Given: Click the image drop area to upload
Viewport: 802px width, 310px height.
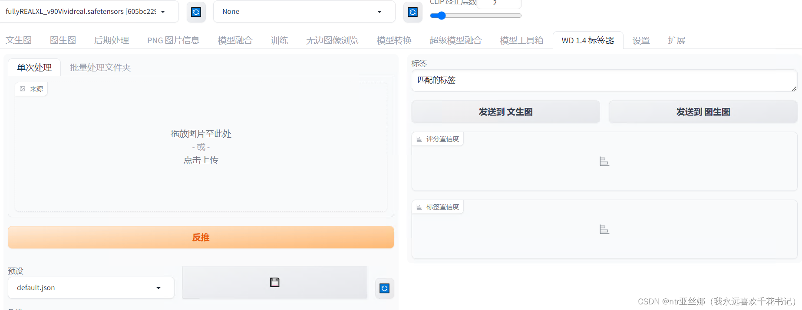Looking at the screenshot, I should tap(201, 147).
